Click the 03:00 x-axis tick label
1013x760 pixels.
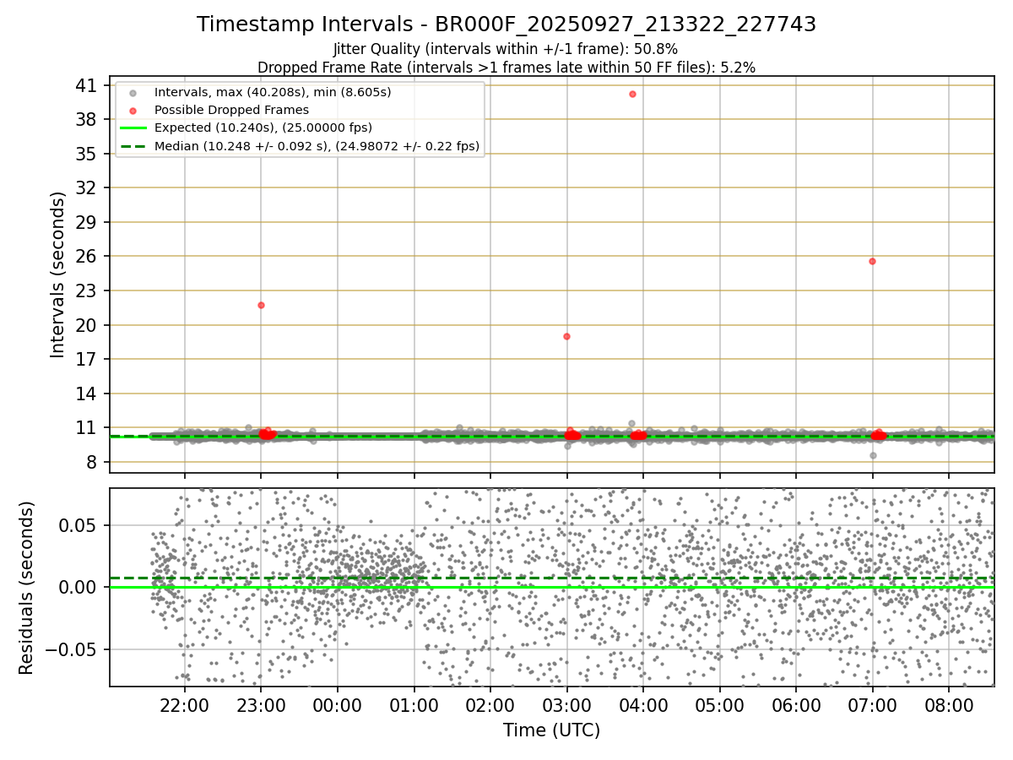point(566,705)
